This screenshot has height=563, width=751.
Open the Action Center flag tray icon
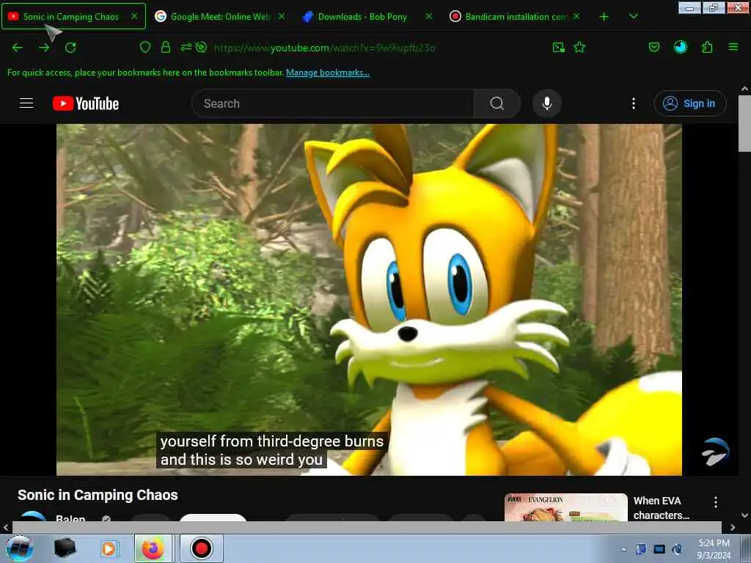[641, 549]
